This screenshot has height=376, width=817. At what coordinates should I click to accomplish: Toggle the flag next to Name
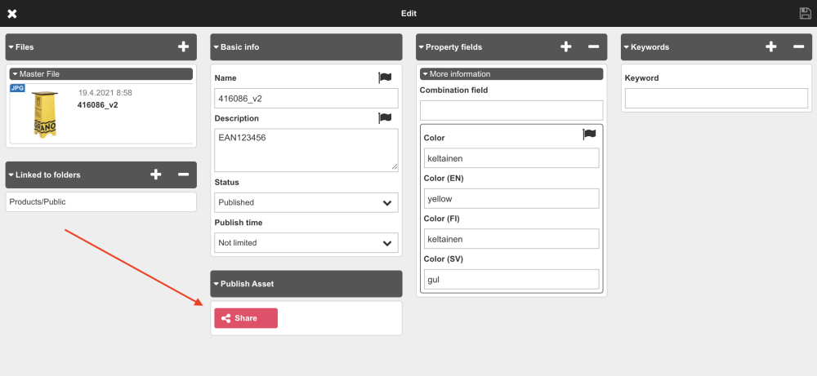click(385, 77)
